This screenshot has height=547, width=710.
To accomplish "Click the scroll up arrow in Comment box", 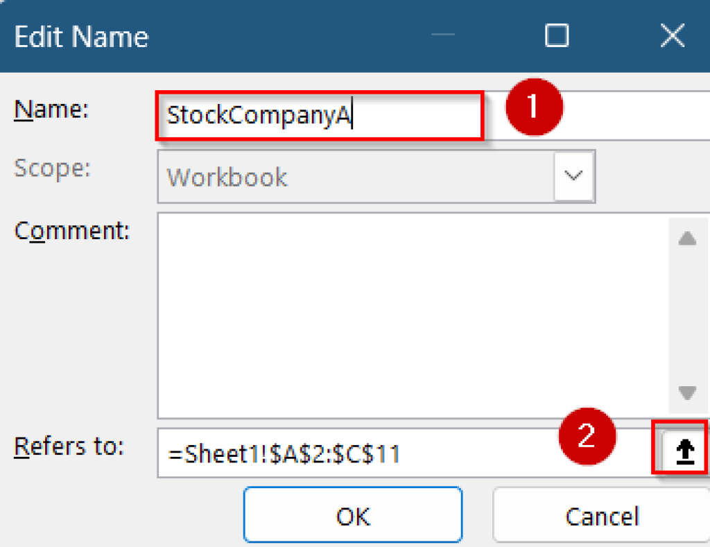I will (687, 238).
